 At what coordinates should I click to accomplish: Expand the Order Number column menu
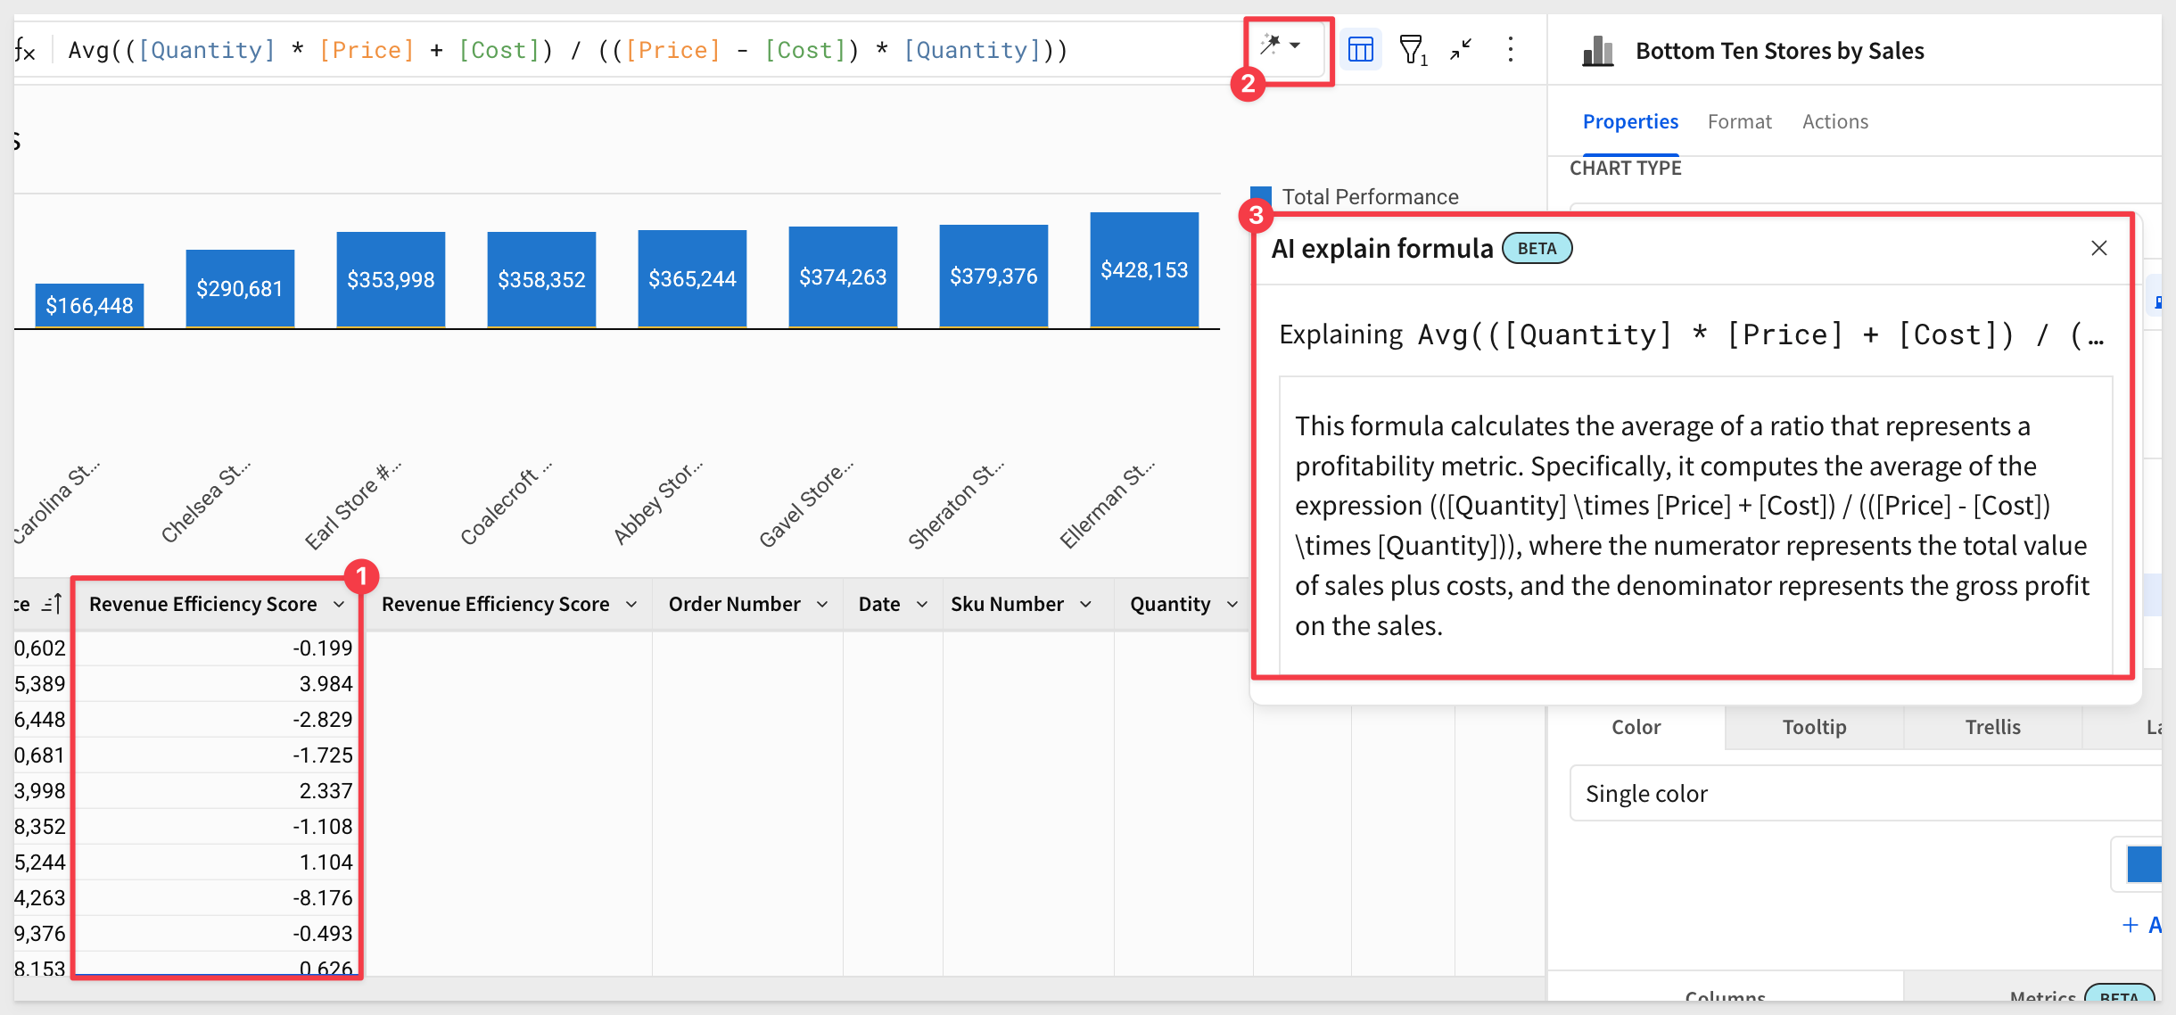point(821,605)
